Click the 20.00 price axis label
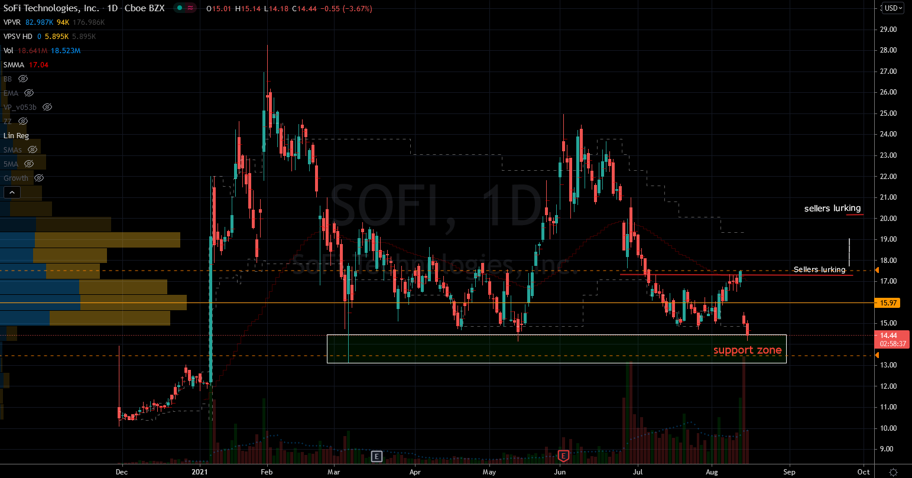The image size is (912, 478). tap(889, 219)
